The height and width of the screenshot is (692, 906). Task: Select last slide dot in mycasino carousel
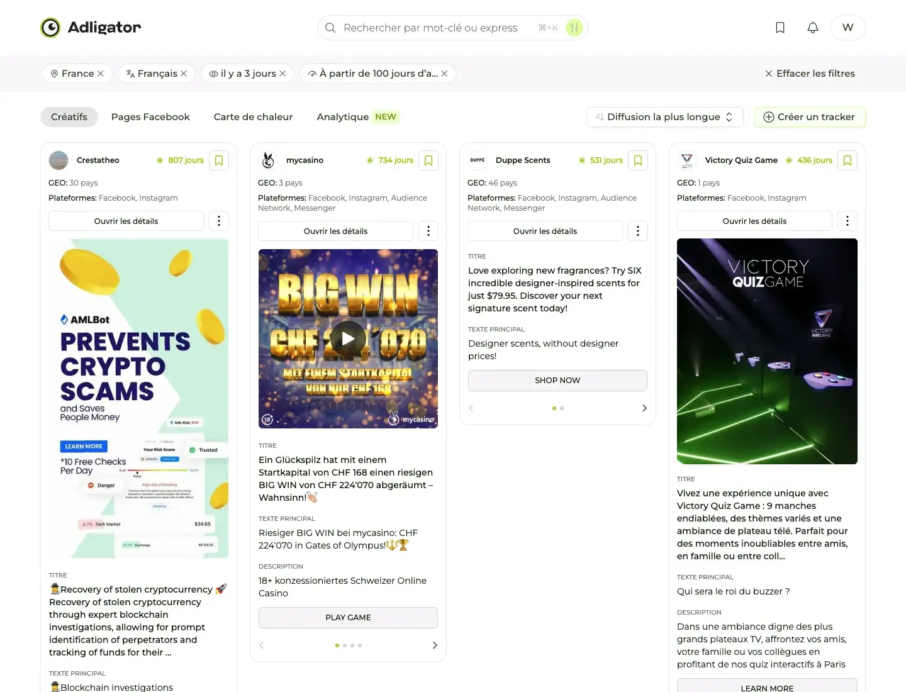click(360, 645)
